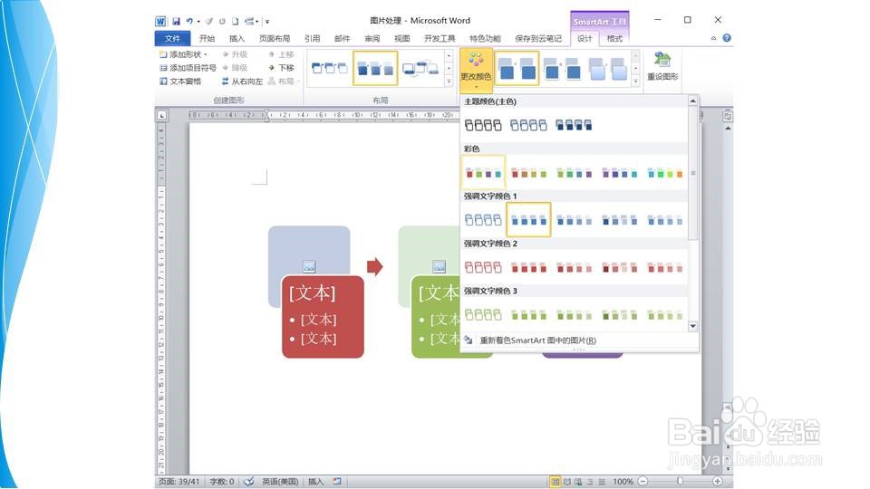870x489 pixels.
Task: Choose first outline option under 强调文字颜色 3
Action: (483, 315)
